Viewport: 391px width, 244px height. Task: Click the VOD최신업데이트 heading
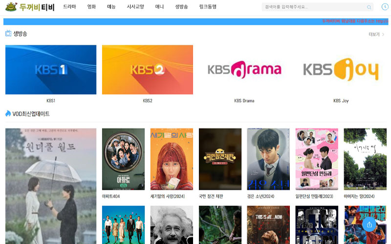click(x=31, y=114)
